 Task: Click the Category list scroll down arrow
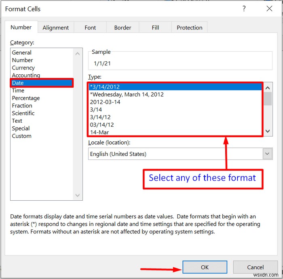[78, 195]
